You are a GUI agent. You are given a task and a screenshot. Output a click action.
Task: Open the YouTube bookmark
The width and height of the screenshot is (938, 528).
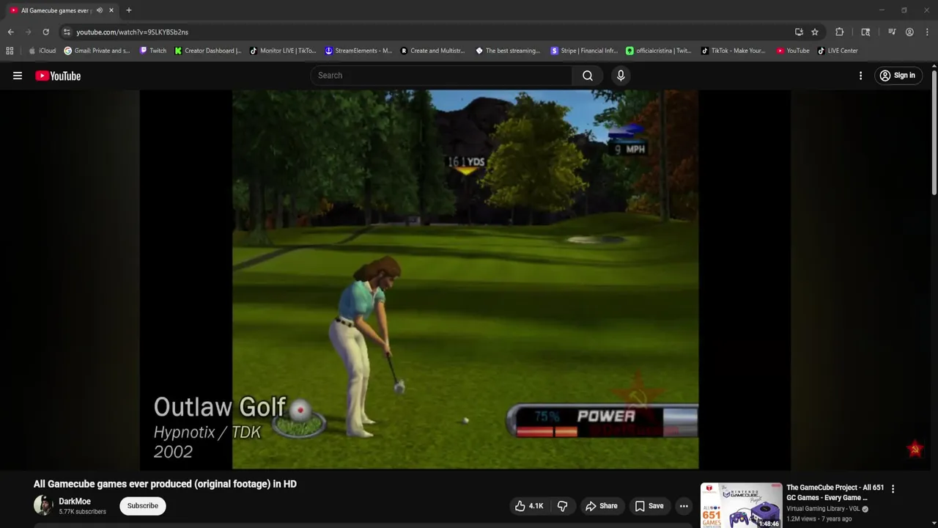(x=793, y=51)
